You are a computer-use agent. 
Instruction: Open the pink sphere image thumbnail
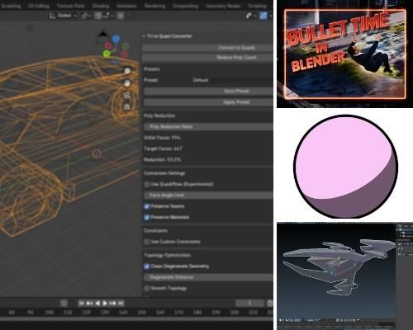click(344, 165)
